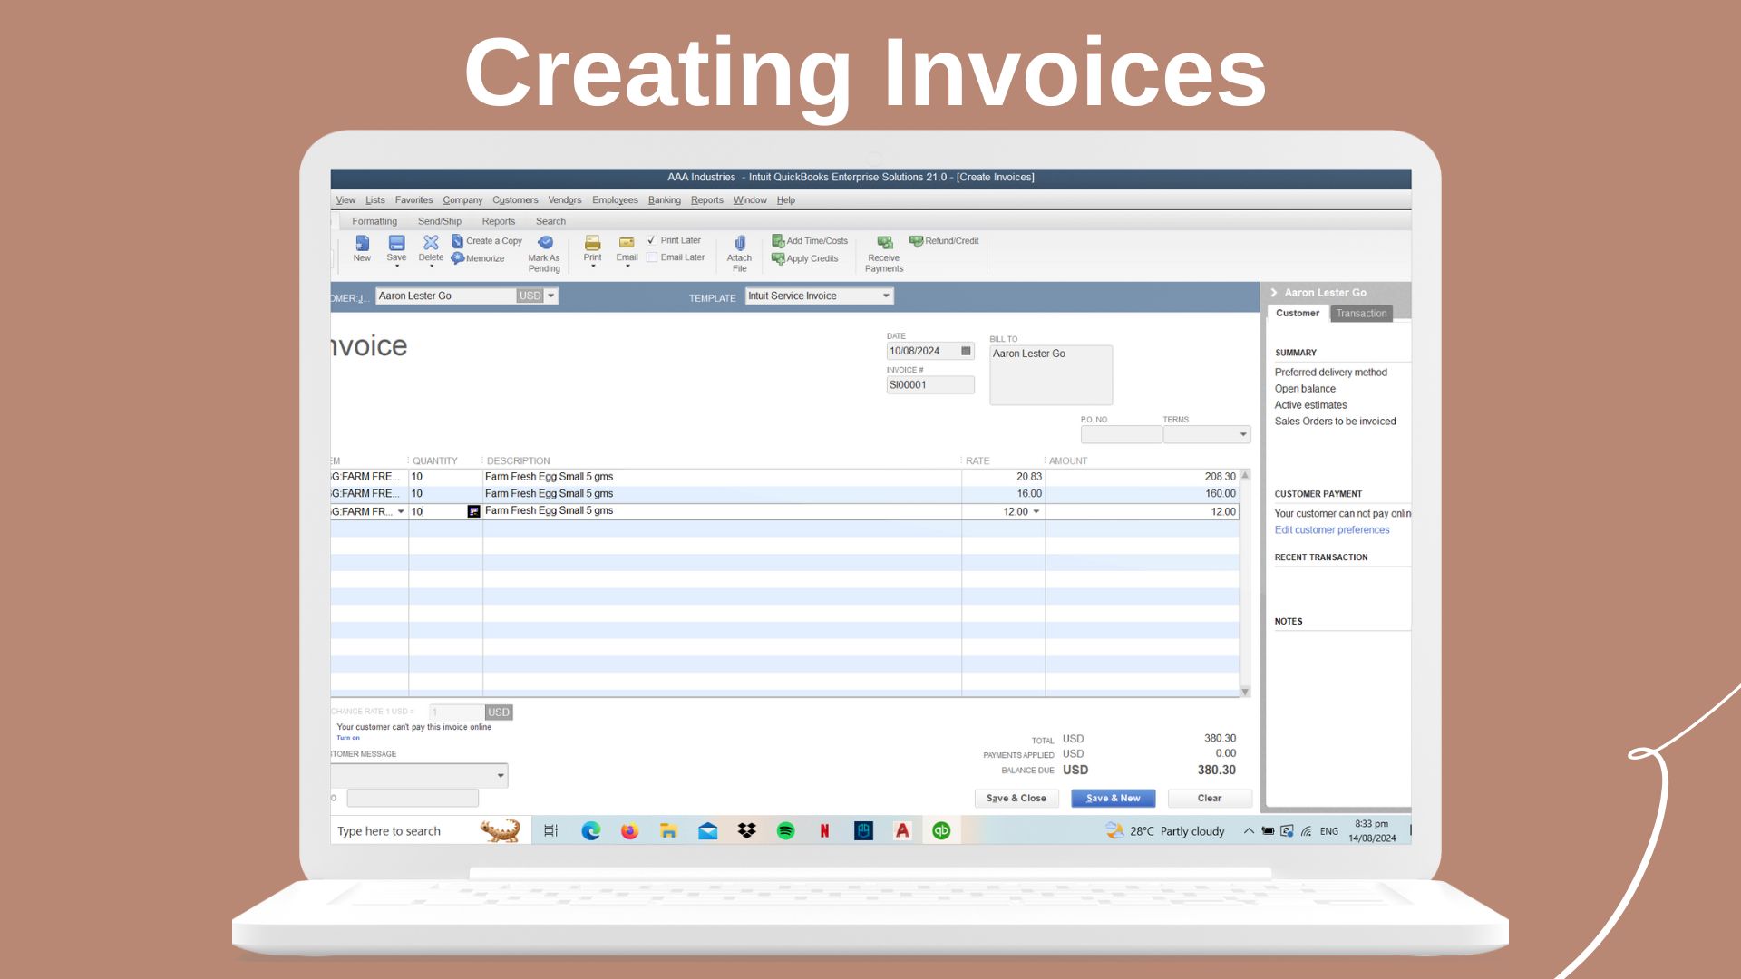1741x979 pixels.
Task: Click the Mark As Pending icon
Action: pyautogui.click(x=545, y=243)
